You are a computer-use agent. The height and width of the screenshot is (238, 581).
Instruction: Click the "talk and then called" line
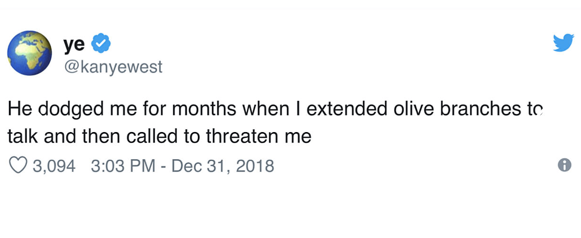pyautogui.click(x=92, y=136)
